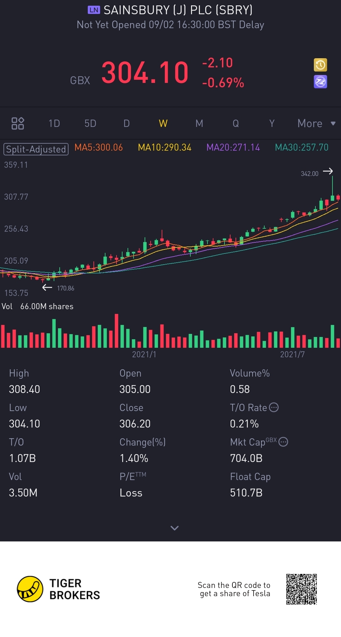Select the W weekly chart tab
The image size is (341, 637).
pos(163,123)
